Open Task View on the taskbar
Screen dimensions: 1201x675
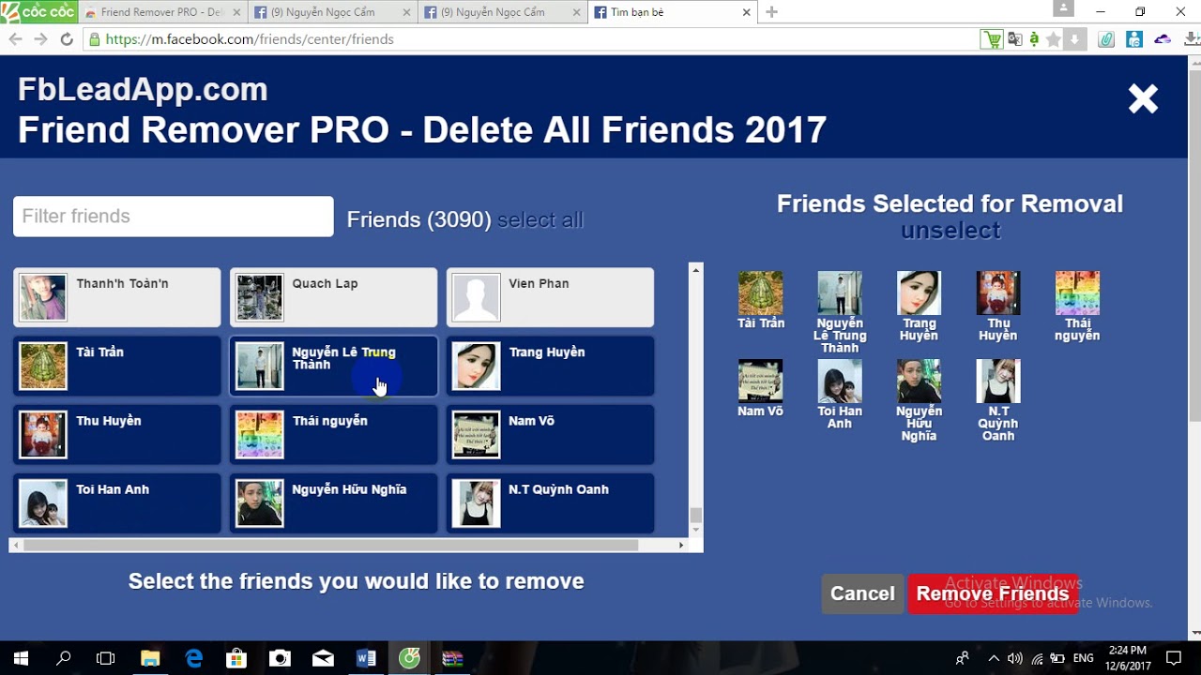coord(106,658)
